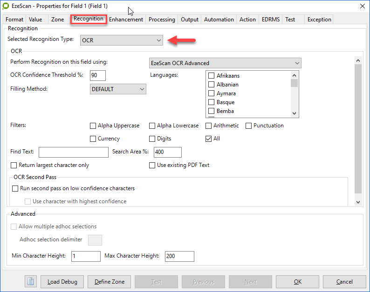Close the Properties dialog window
This screenshot has height=292, width=370.
point(363,6)
